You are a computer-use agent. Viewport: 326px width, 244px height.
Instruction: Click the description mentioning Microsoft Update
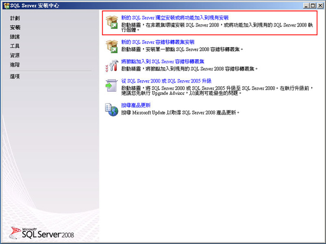click(180, 113)
